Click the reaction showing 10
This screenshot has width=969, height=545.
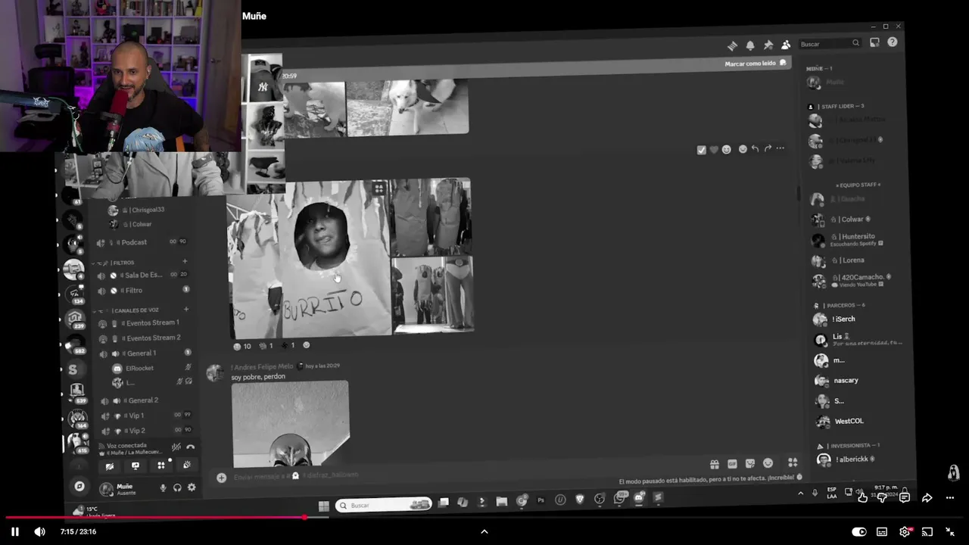(x=242, y=346)
